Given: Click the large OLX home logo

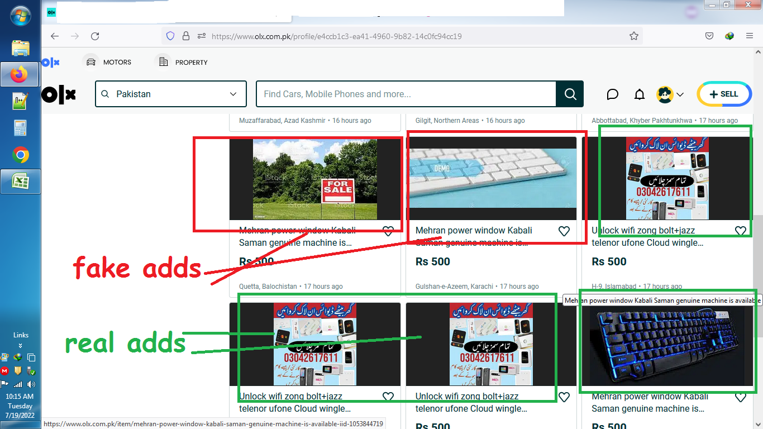Looking at the screenshot, I should point(59,95).
